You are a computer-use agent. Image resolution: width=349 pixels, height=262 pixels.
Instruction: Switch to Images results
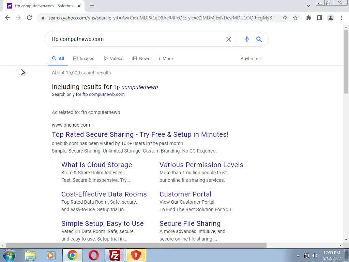(x=84, y=59)
